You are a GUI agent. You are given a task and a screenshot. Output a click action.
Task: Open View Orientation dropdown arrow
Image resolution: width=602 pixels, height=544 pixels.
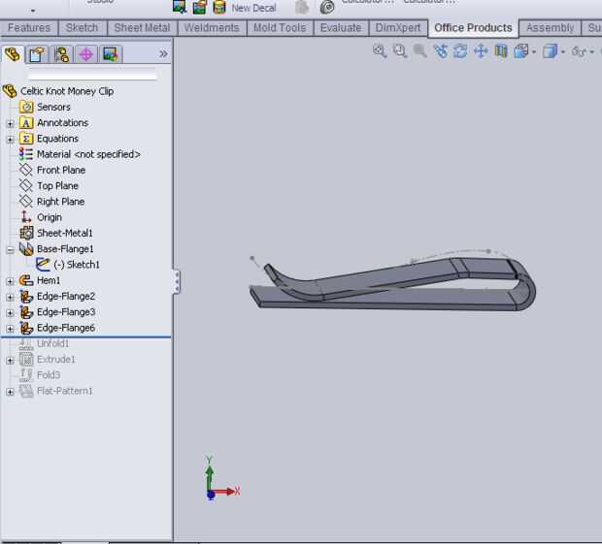pyautogui.click(x=534, y=51)
